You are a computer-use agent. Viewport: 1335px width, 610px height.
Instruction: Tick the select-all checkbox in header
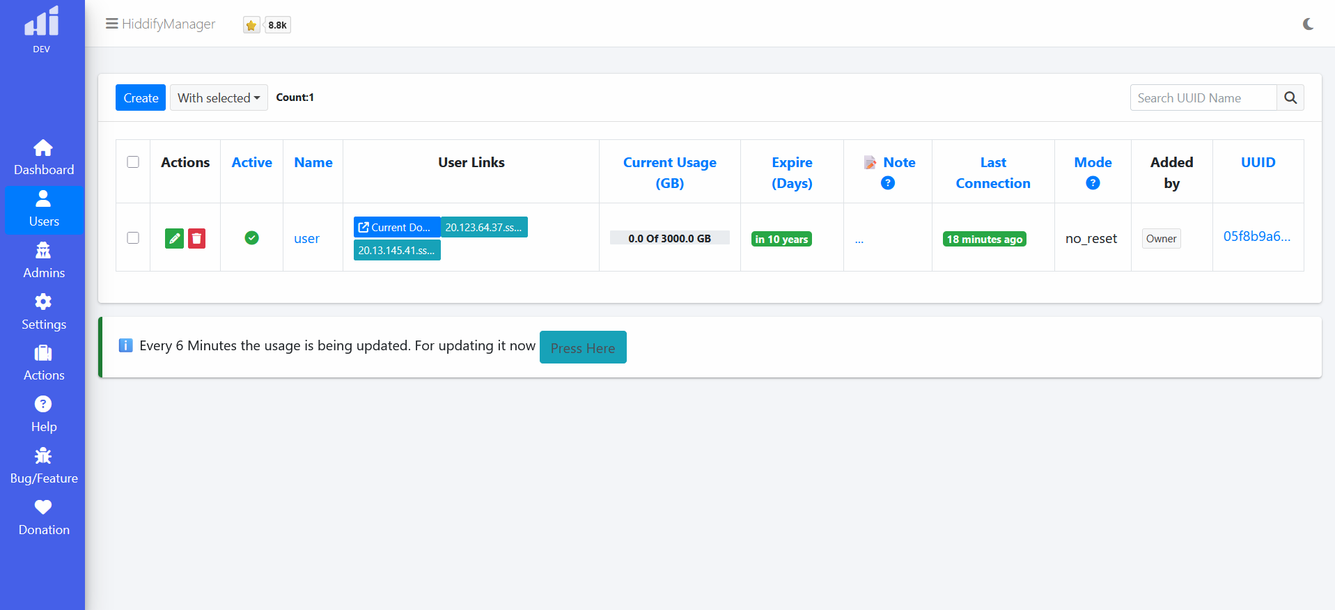133,162
